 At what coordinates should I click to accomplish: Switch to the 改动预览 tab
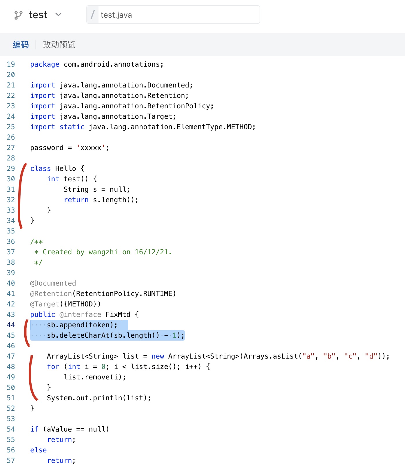59,45
